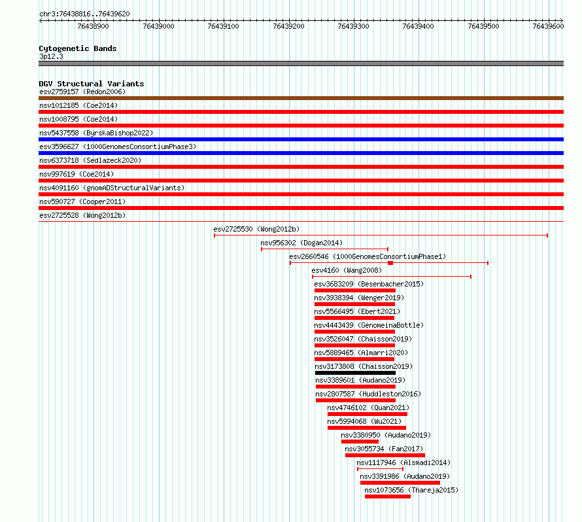Select the brown esv2759157 variant bar
Image resolution: width=582 pixels, height=522 pixels.
[x=301, y=98]
